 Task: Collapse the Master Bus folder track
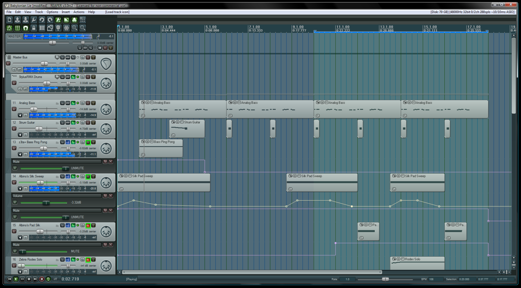tap(9, 57)
